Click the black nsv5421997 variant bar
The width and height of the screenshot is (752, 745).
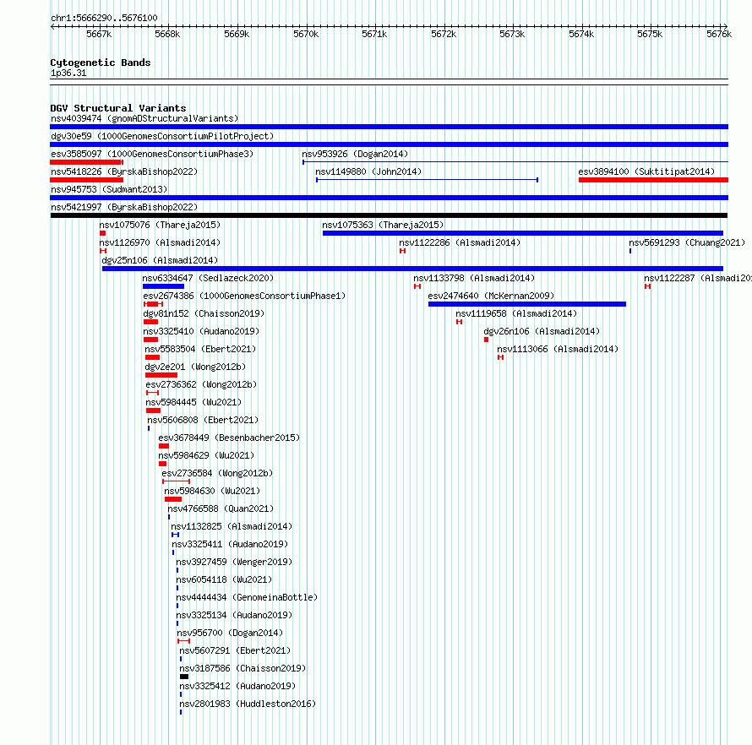click(x=389, y=215)
